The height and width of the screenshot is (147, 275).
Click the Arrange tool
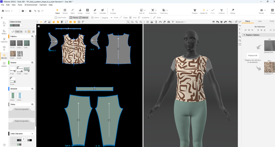pos(113,11)
